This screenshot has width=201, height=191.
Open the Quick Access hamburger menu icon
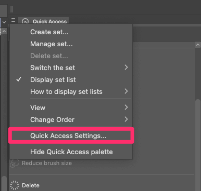tap(13, 20)
